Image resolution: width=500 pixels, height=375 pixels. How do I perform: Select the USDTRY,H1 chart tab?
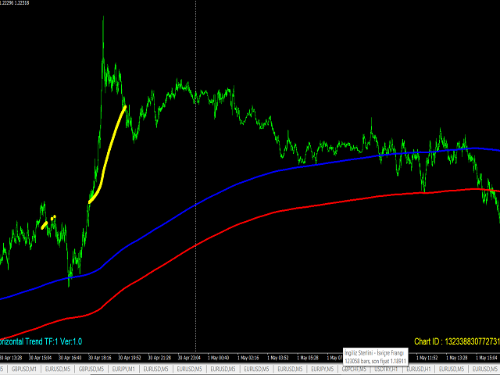click(386, 370)
